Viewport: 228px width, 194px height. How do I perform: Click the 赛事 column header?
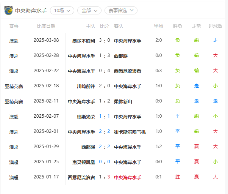click(x=14, y=26)
